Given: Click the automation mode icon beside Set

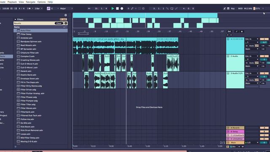Looking at the screenshot, I should coord(237,32).
